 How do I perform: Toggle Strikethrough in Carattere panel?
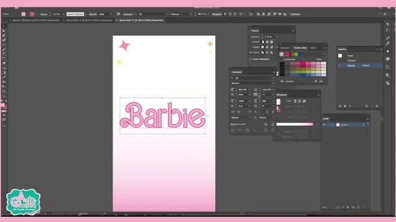tap(273, 112)
